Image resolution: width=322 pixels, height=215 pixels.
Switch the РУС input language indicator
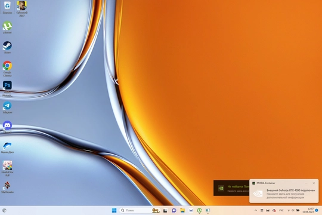point(281,210)
